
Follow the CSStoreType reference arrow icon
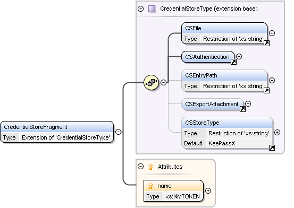tap(272, 148)
